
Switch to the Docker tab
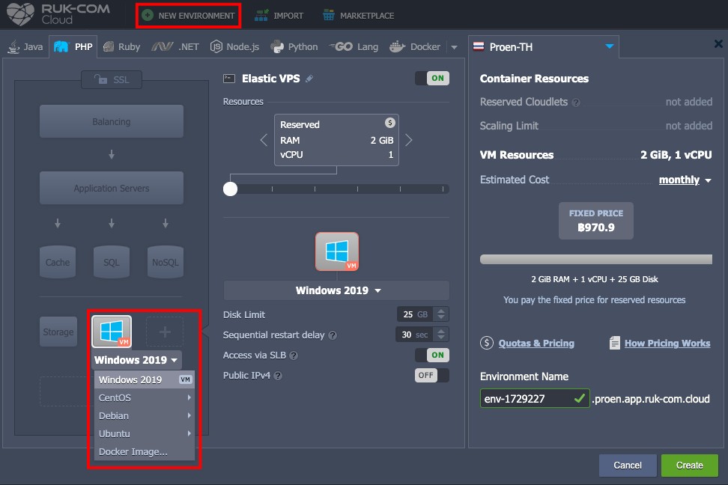(x=415, y=47)
